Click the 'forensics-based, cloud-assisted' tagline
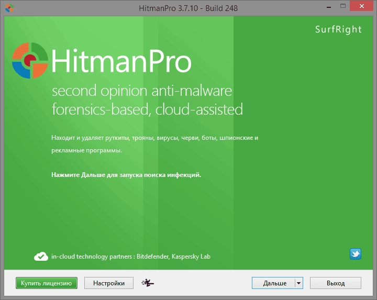Screen dimensions: 377x300 pyautogui.click(x=147, y=109)
